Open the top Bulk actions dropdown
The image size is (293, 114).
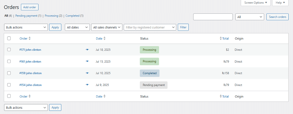point(26,27)
